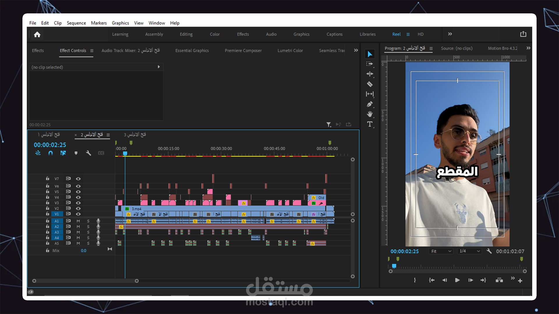Open the Sequence menu
Image resolution: width=559 pixels, height=314 pixels.
(x=76, y=23)
